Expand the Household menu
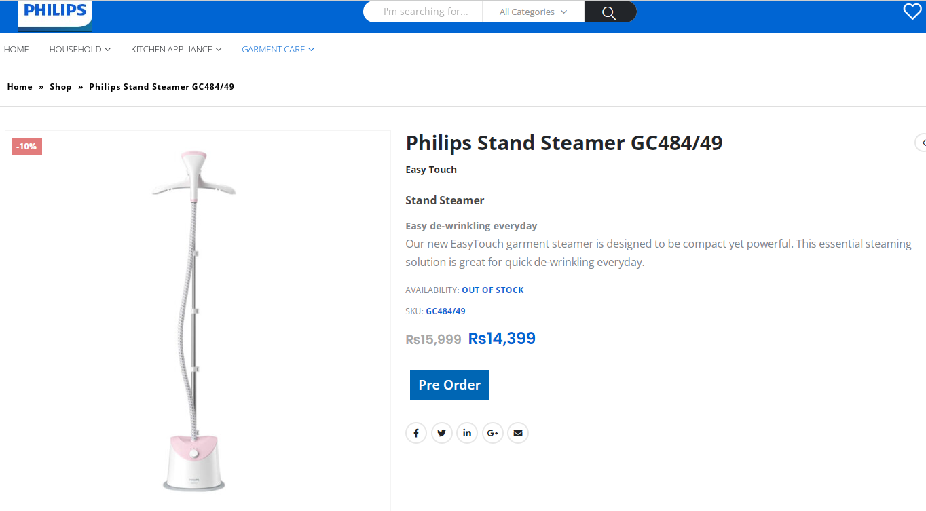This screenshot has width=926, height=511. point(79,50)
